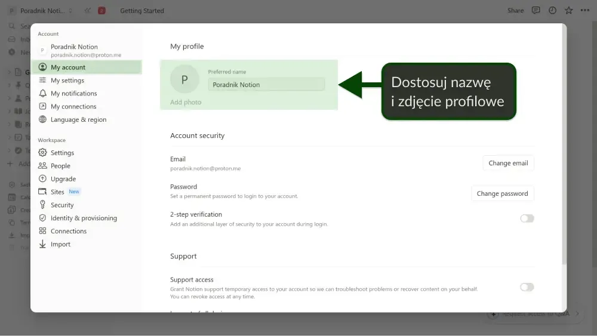
Task: Click the Identity & provisioning shield icon
Action: [x=42, y=218]
